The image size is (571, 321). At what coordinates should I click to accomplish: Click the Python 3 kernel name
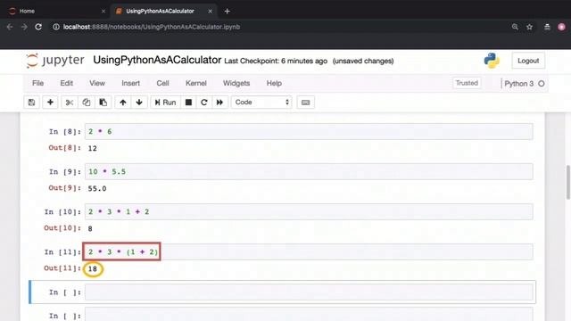pos(518,83)
